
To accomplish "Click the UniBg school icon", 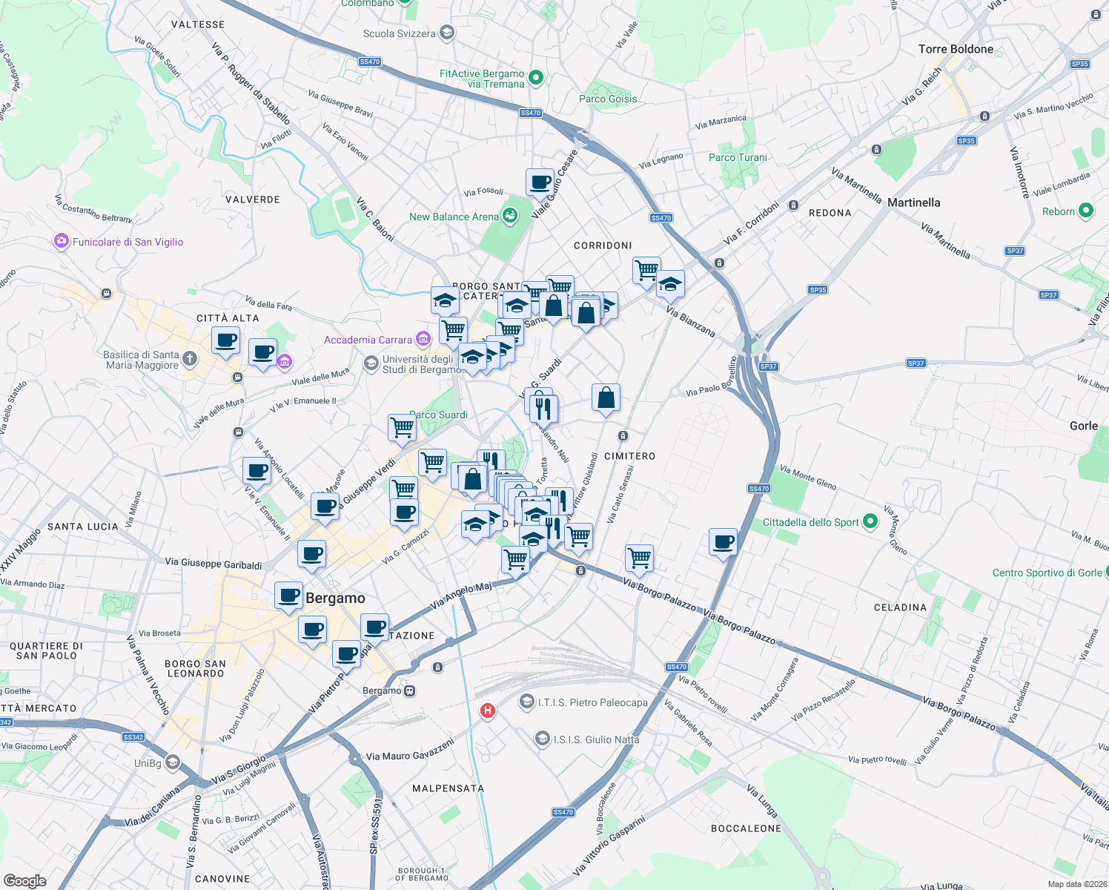I will tap(173, 762).
